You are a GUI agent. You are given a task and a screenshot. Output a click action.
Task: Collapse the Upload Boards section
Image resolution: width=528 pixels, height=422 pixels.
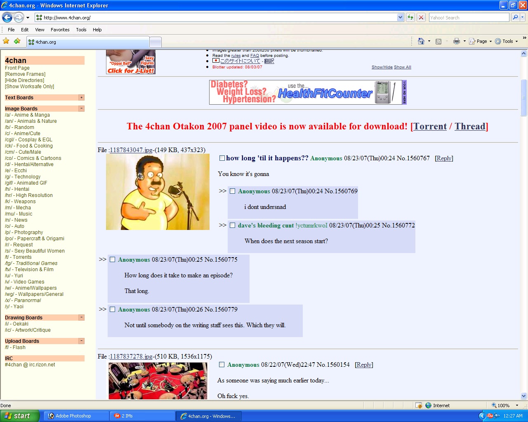pyautogui.click(x=81, y=341)
